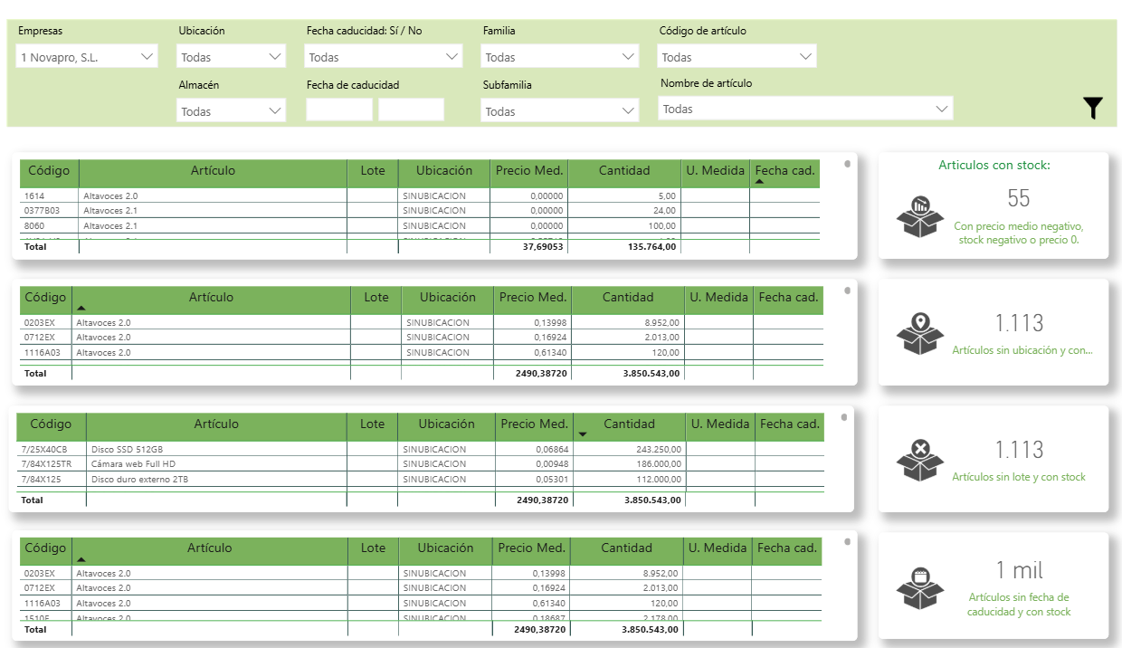Open the Familia filter dropdown
1122x648 pixels.
[x=559, y=57]
